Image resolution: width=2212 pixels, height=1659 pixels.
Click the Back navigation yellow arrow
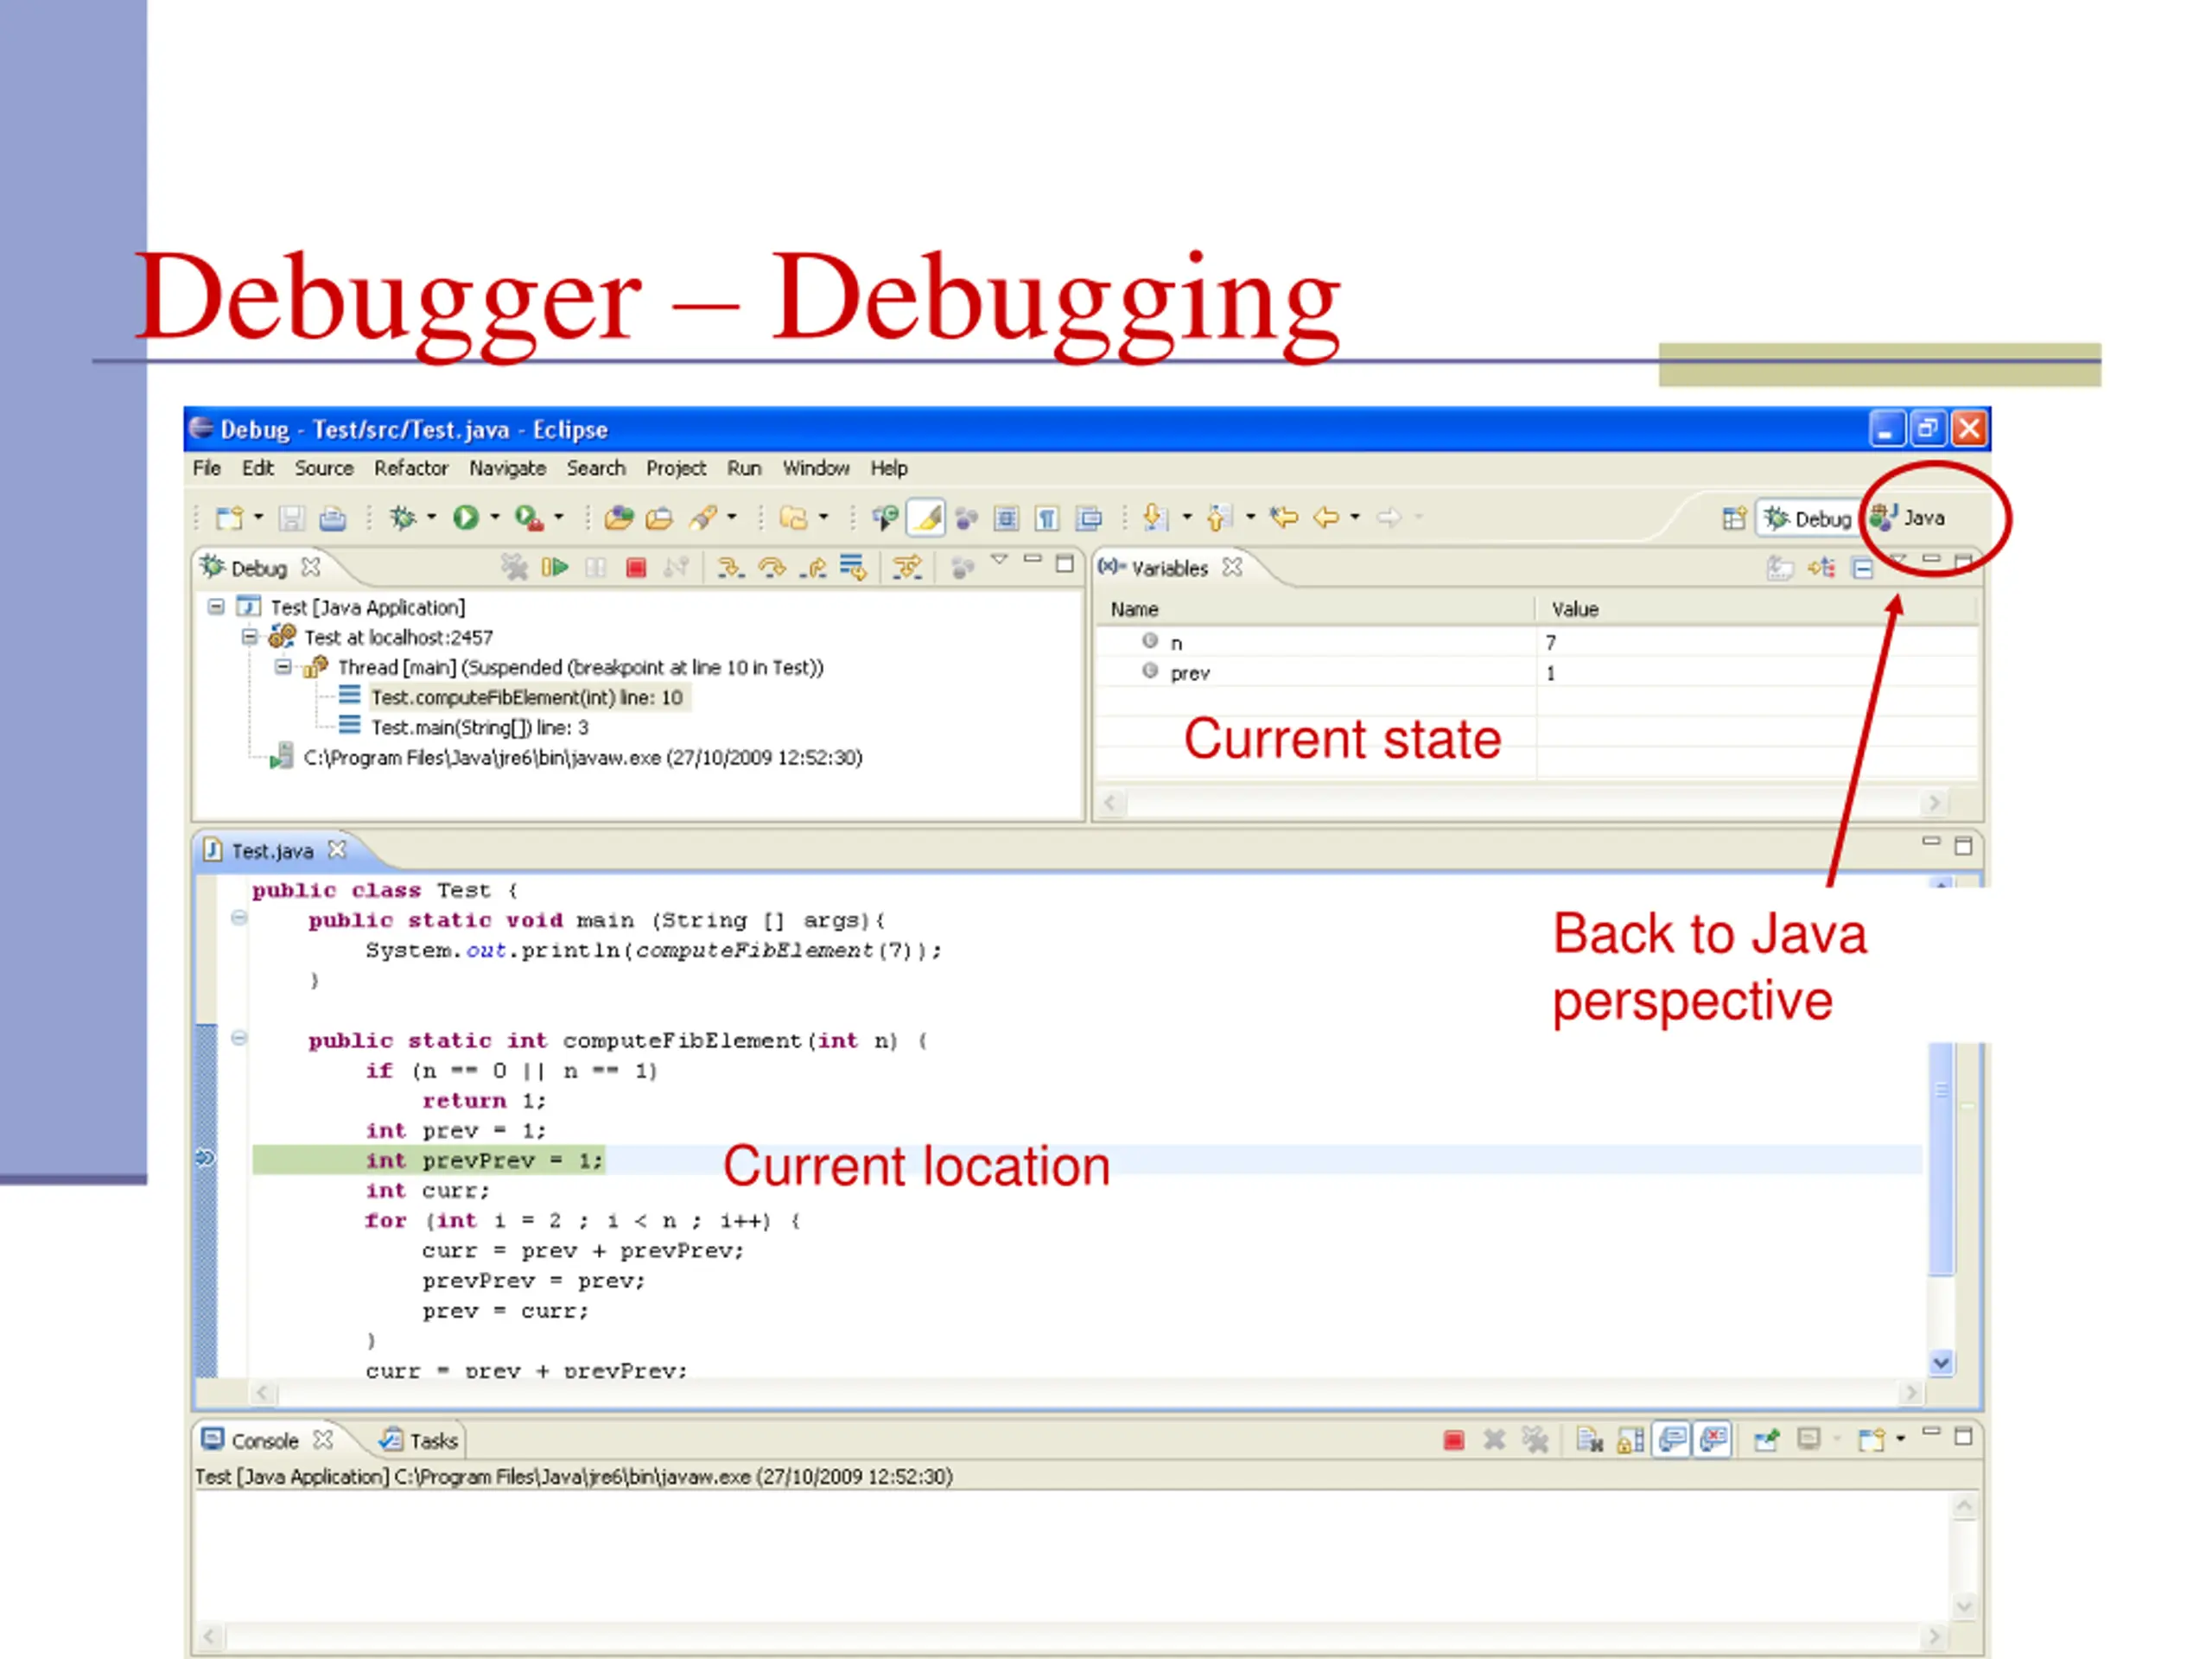click(1326, 517)
